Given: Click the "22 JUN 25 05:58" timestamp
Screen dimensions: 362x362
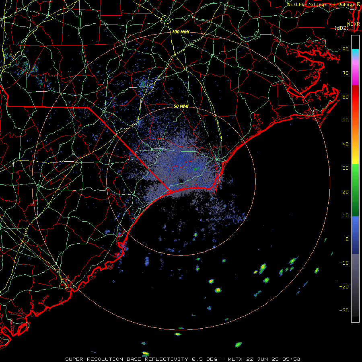Looking at the screenshot, I should point(274,359).
